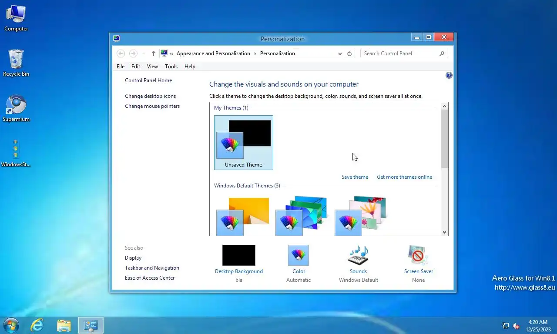Screen dimensions: 557x334
Task: Click the theme list scrollbar thumb
Action: pyautogui.click(x=444, y=139)
